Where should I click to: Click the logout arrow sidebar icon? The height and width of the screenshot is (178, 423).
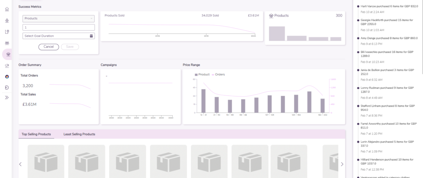click(7, 87)
